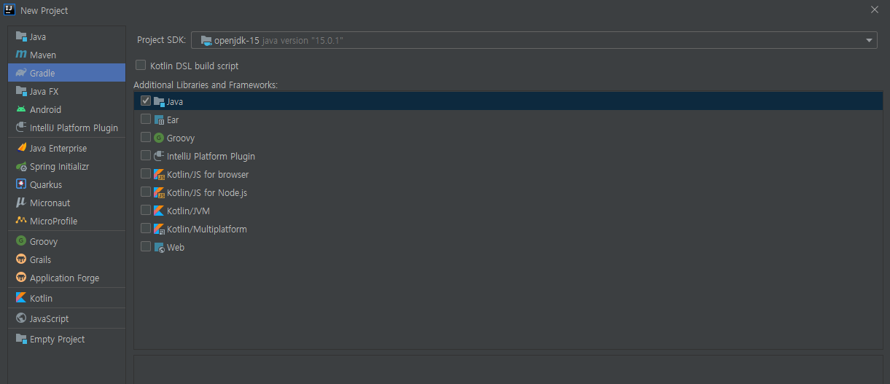
Task: Open the Project SDK dropdown arrow
Action: point(870,41)
